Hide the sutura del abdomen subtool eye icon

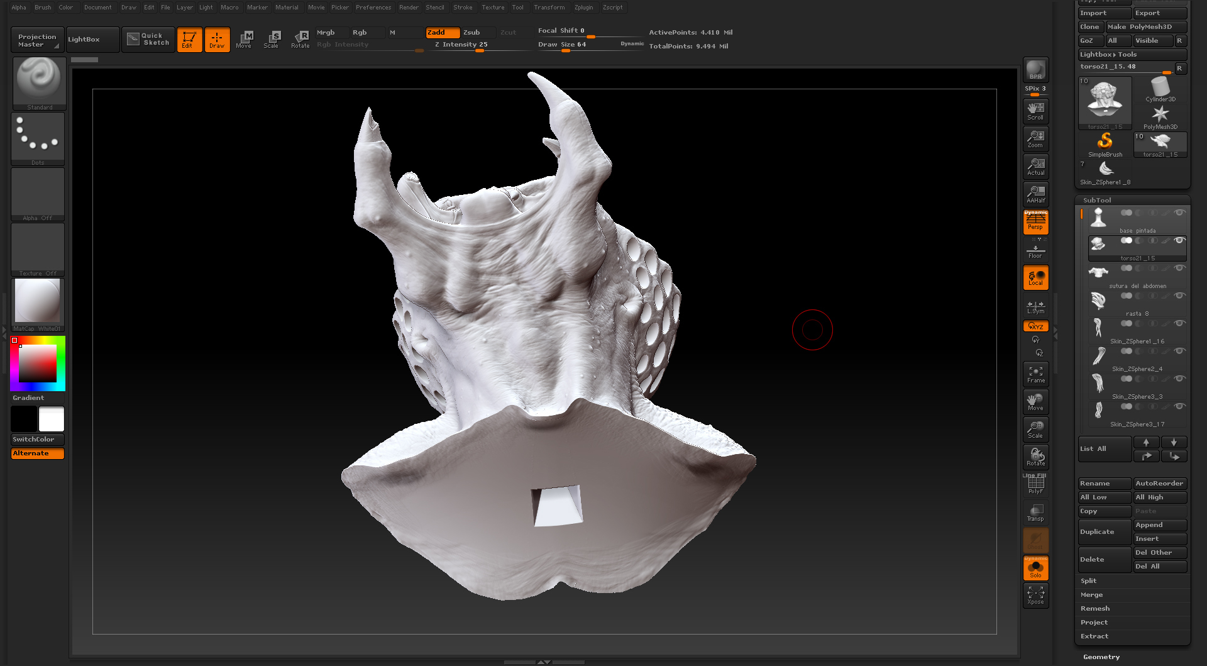1179,268
